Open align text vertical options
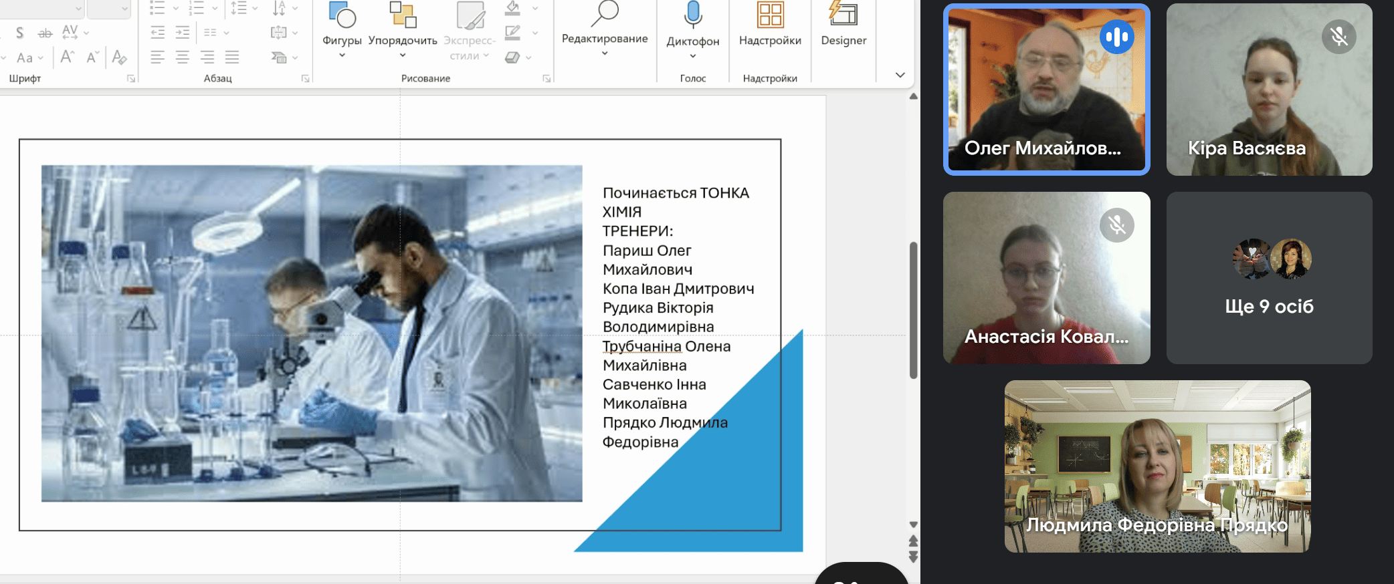 coord(284,32)
